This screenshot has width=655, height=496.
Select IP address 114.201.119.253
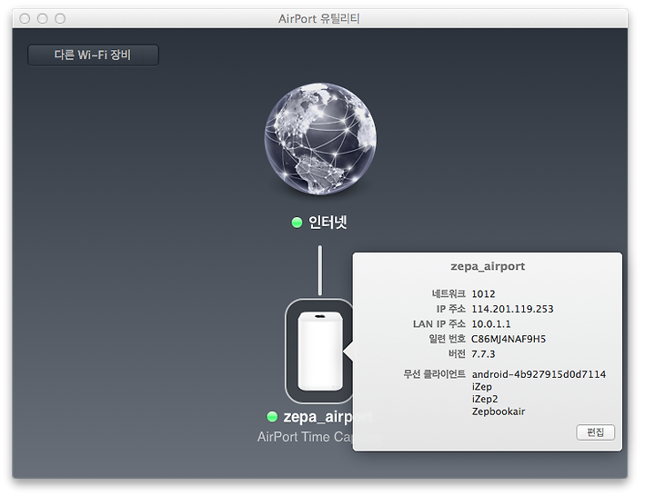click(x=512, y=309)
